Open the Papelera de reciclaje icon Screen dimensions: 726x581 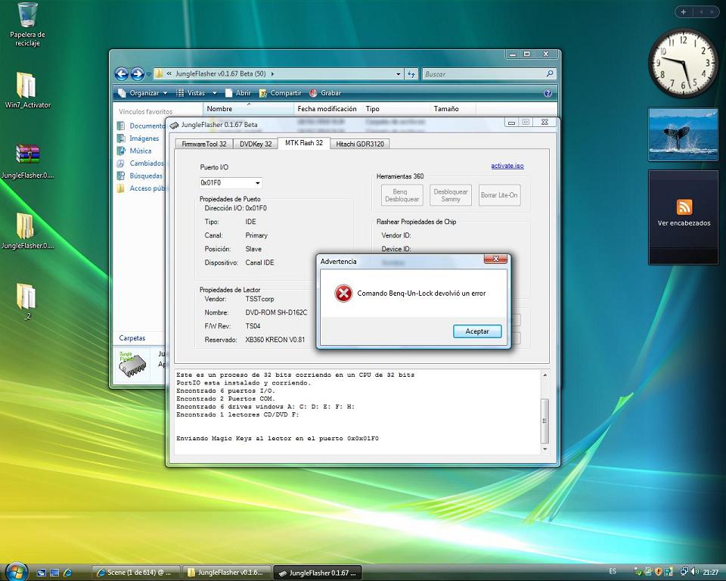coord(27,15)
